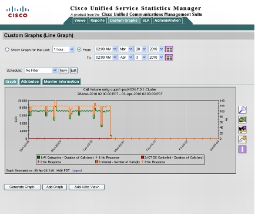The image size is (255, 215).
Task: Open the SLA main tab
Action: (x=146, y=21)
